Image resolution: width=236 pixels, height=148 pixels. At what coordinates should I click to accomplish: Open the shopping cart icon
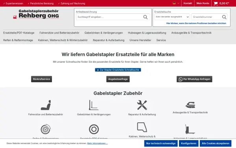(216, 4)
